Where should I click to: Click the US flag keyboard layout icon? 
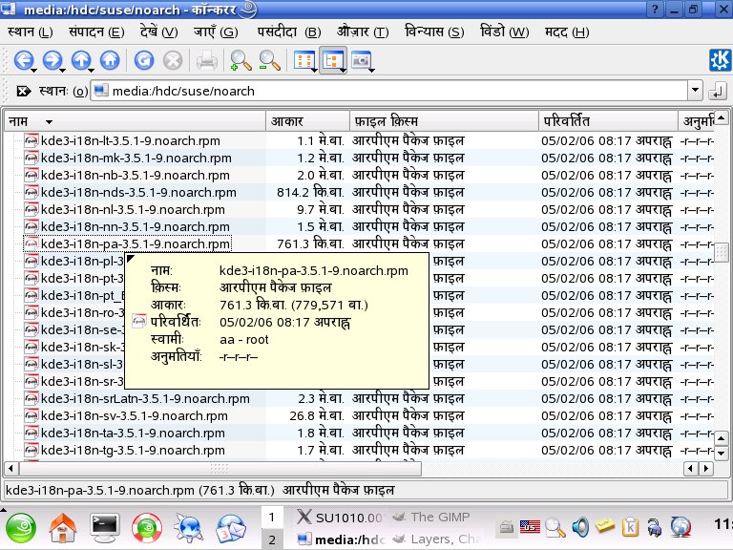pyautogui.click(x=530, y=527)
